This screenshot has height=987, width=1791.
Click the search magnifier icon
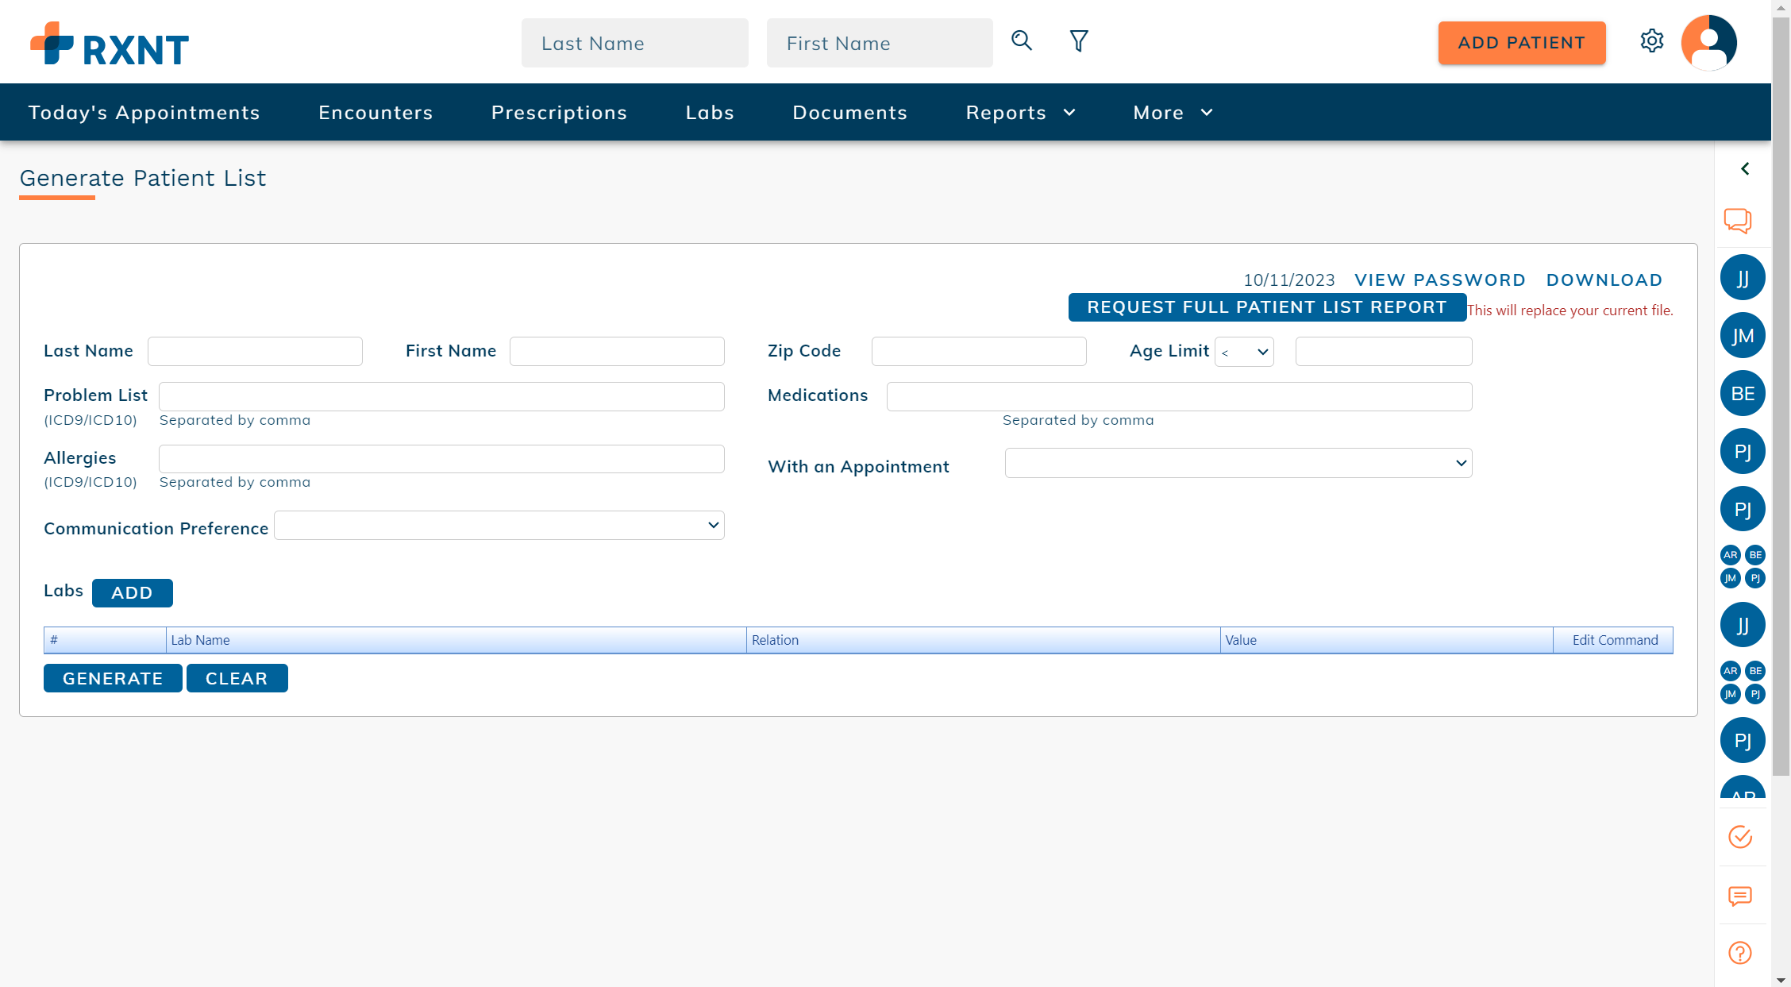pyautogui.click(x=1022, y=40)
